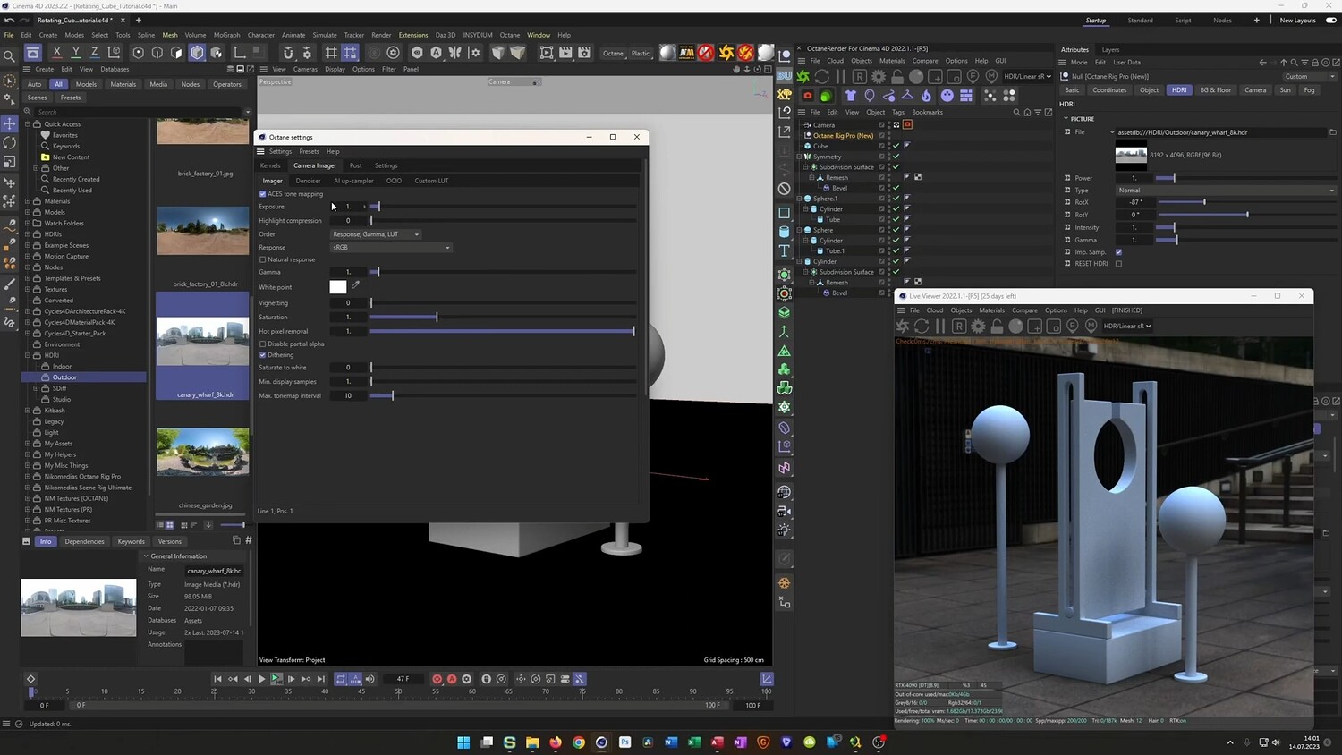Click the Octane send-to-render logo icon

pos(803,76)
